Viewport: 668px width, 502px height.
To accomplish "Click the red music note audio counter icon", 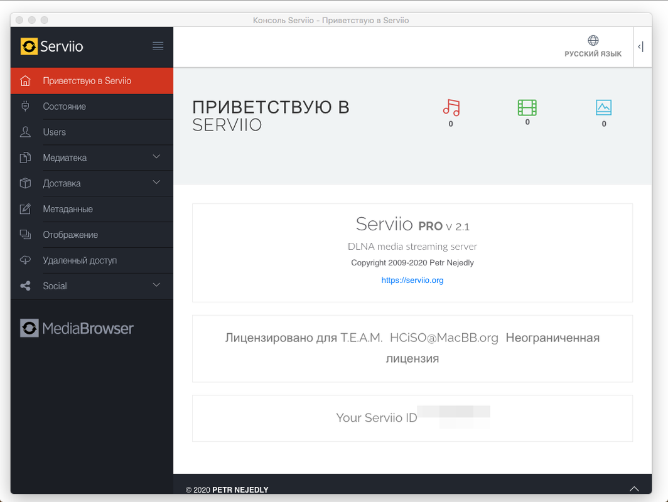I will point(451,107).
